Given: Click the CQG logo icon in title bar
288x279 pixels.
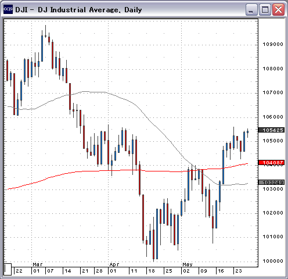Looking at the screenshot, I should (8, 9).
